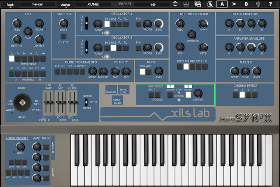Click the pitch bend joystick

22,102
